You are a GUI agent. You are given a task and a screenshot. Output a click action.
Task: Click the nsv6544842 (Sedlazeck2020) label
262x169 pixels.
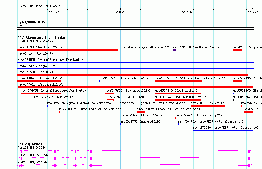pos(41,78)
